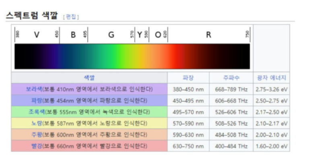Select the 2.50–2.75 eV energy cell
The width and height of the screenshot is (311, 163).
pos(272,101)
